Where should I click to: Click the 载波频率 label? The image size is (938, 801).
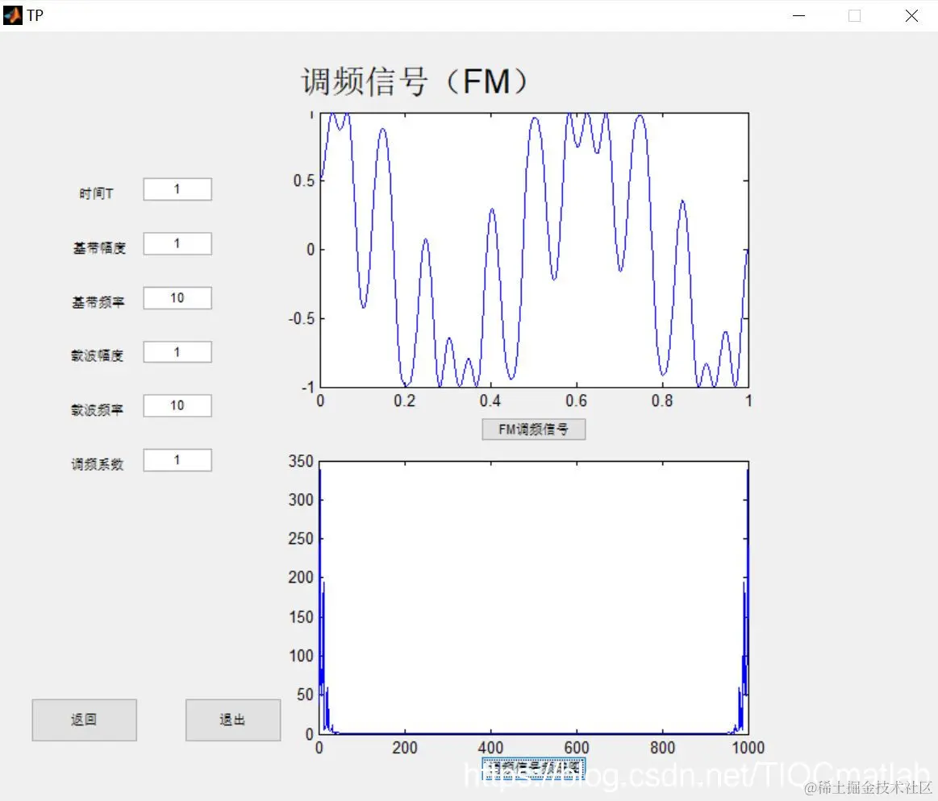click(x=98, y=410)
